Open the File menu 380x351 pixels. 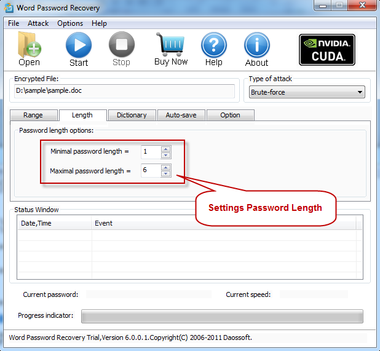click(x=14, y=23)
